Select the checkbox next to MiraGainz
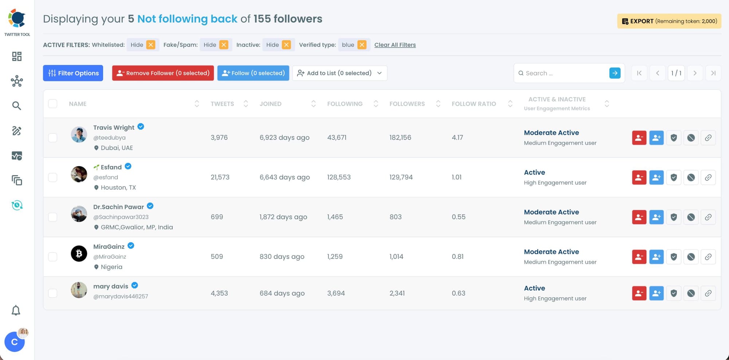This screenshot has height=360, width=729. (52, 256)
